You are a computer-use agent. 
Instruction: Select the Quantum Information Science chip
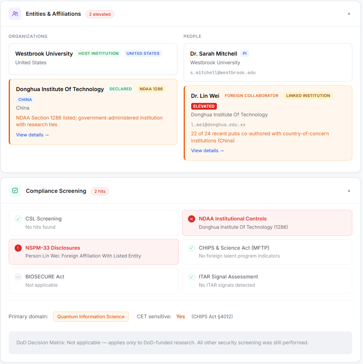pos(90,316)
